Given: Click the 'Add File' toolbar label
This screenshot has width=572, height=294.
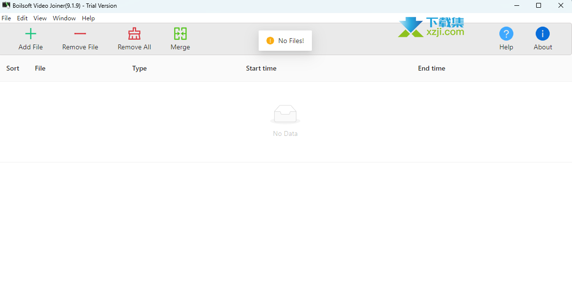Looking at the screenshot, I should click(31, 47).
